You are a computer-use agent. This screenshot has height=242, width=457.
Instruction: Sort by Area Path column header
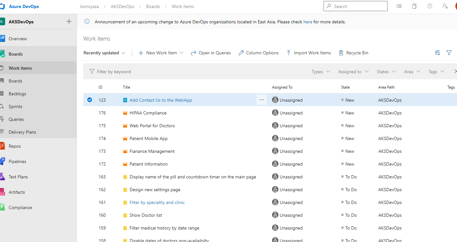click(386, 87)
